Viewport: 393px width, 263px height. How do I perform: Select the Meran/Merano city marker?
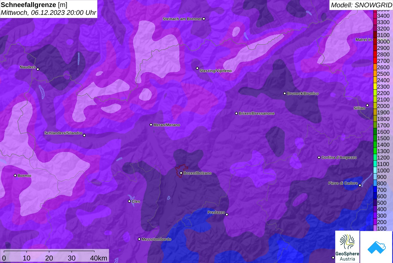pos(151,125)
